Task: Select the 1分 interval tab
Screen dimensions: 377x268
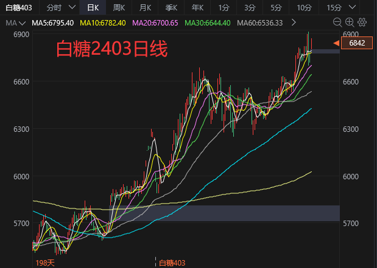Action: (224, 8)
